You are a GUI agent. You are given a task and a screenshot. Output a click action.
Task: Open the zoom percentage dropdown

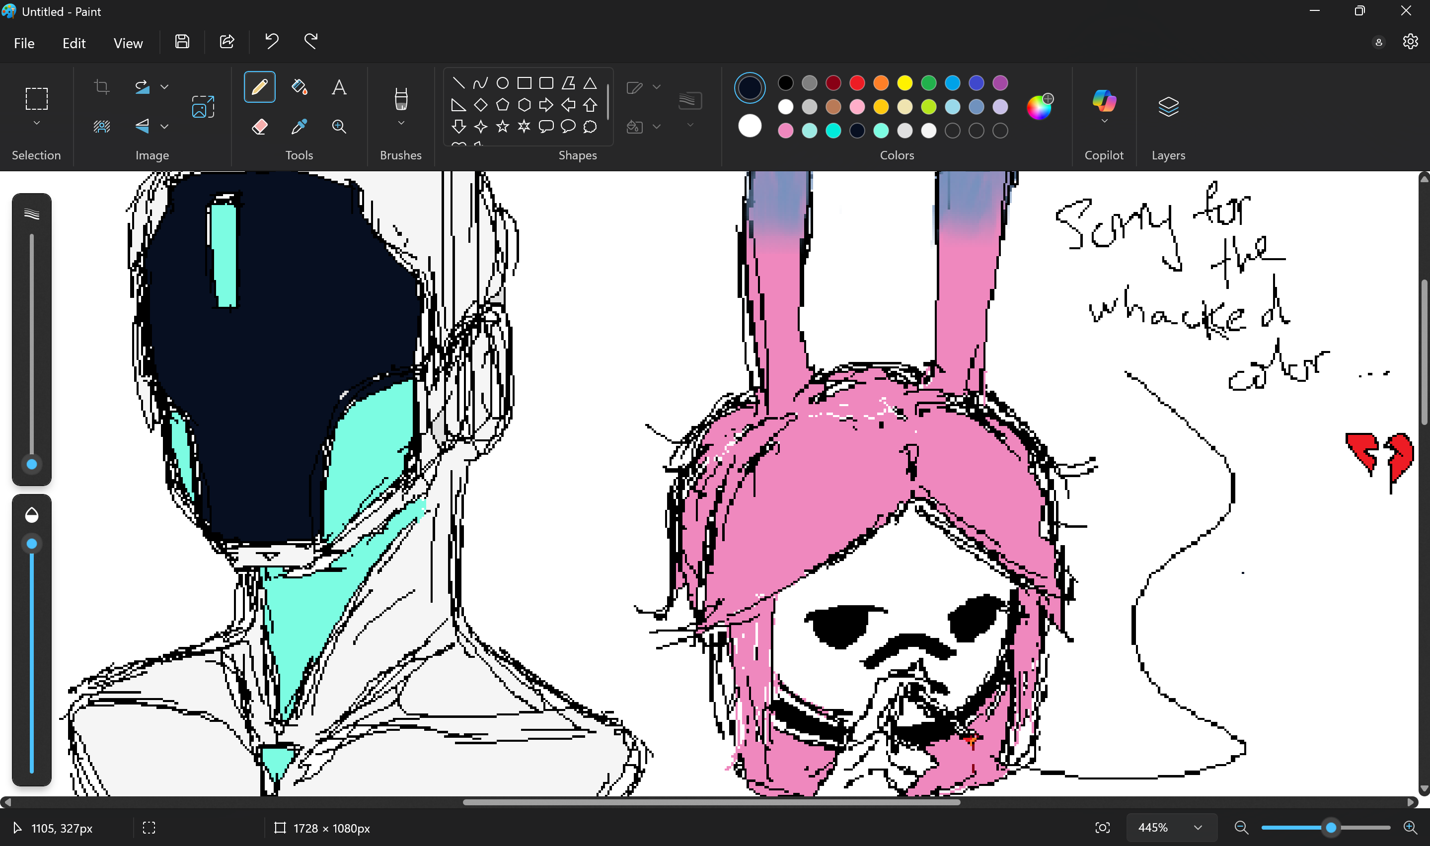click(x=1198, y=828)
